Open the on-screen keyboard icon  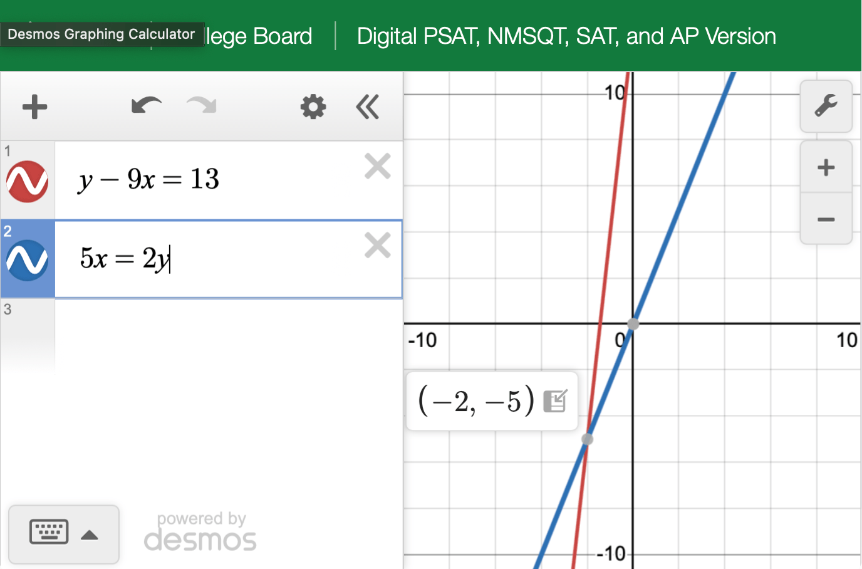pyautogui.click(x=49, y=532)
